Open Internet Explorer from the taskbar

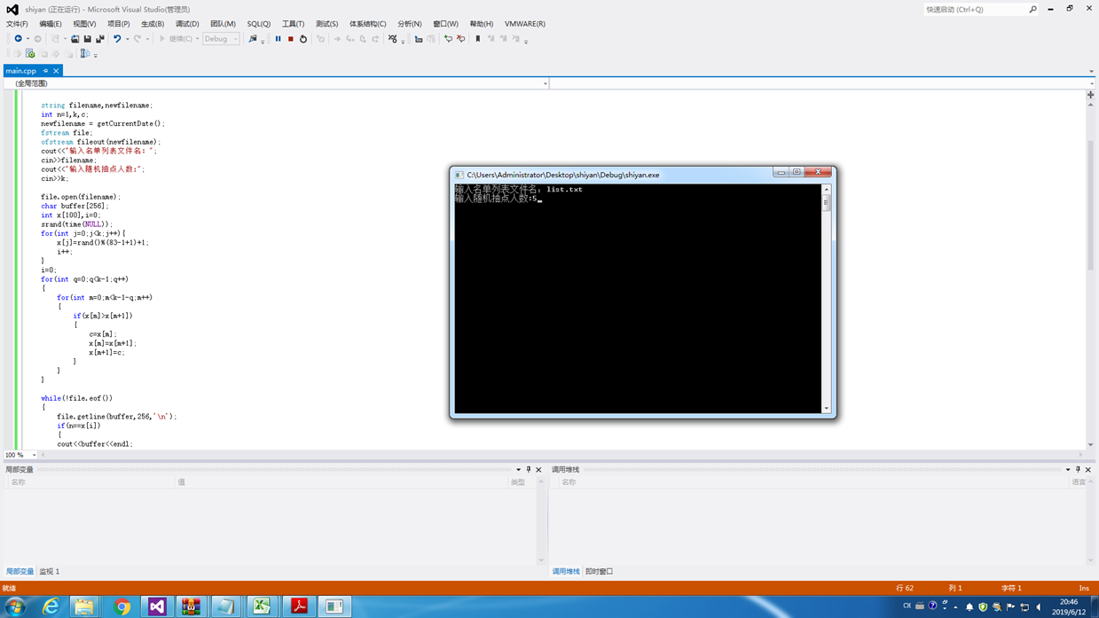51,606
